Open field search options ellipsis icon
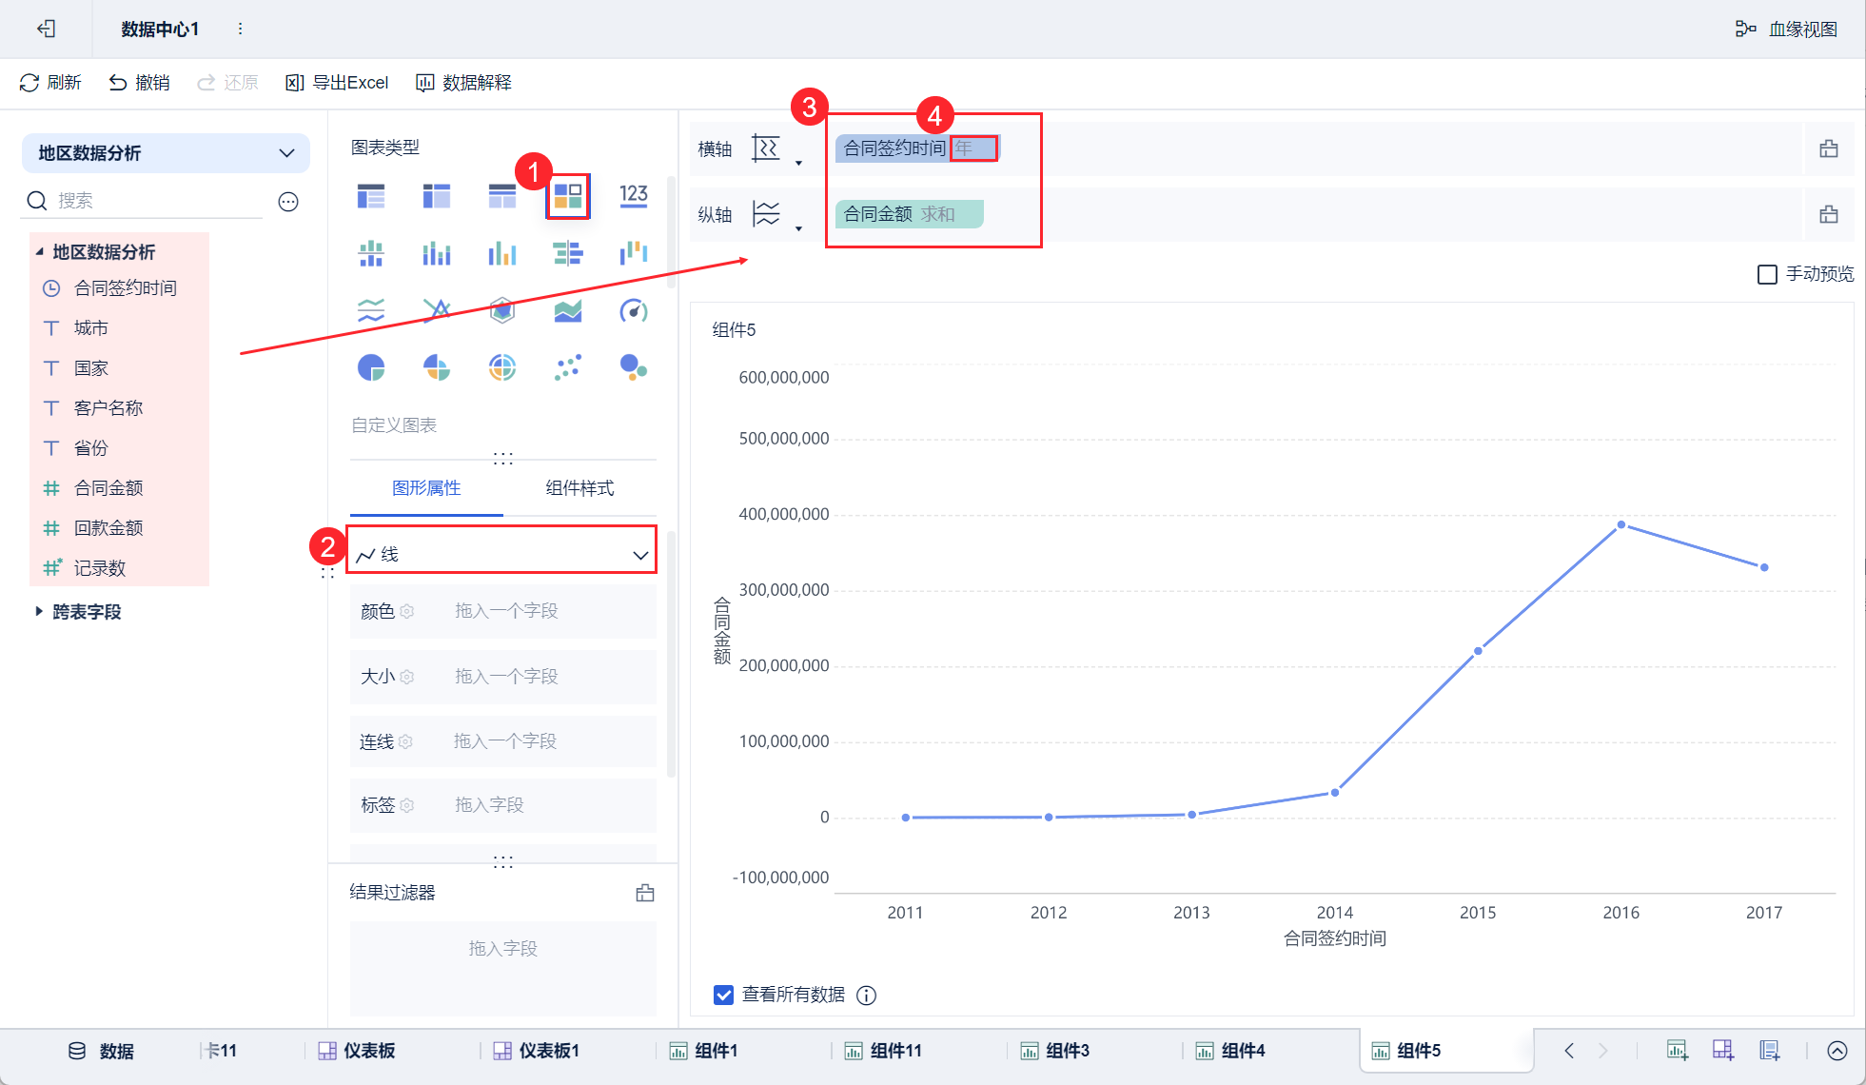The height and width of the screenshot is (1085, 1866). (288, 201)
